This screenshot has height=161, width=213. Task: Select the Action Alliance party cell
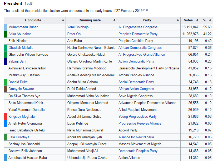tap(149, 158)
